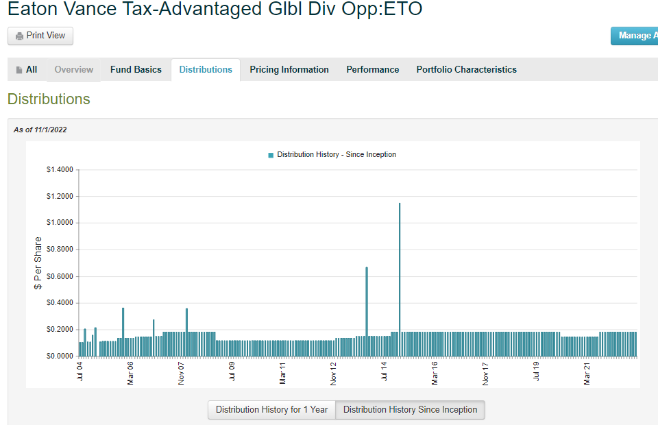Go to the Pricing Information tab
Viewport: 658px width, 425px height.
click(289, 70)
